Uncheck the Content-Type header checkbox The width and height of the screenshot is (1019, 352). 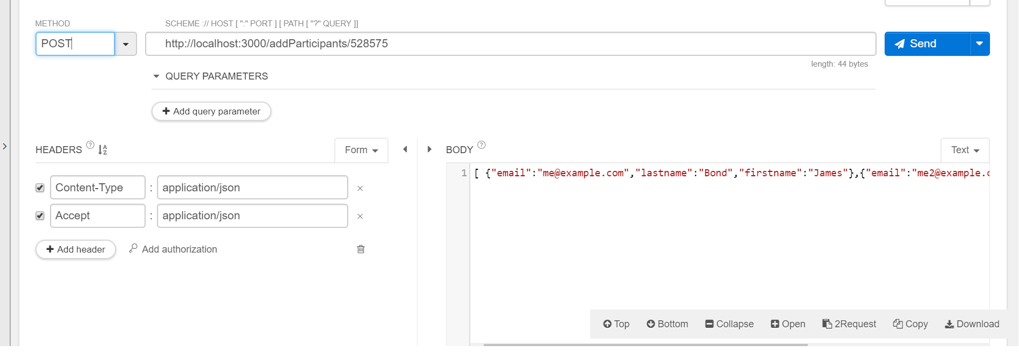pyautogui.click(x=40, y=188)
